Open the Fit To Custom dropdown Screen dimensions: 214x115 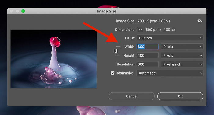170,38
